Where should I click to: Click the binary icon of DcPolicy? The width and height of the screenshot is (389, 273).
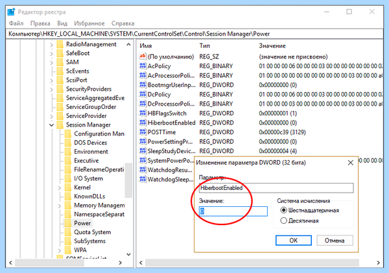click(x=143, y=94)
